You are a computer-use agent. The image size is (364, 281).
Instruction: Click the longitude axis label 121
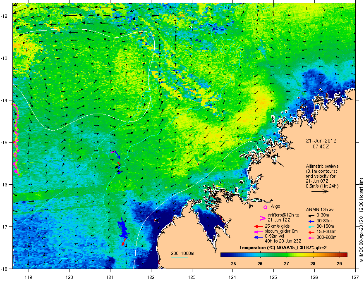pos(110,277)
